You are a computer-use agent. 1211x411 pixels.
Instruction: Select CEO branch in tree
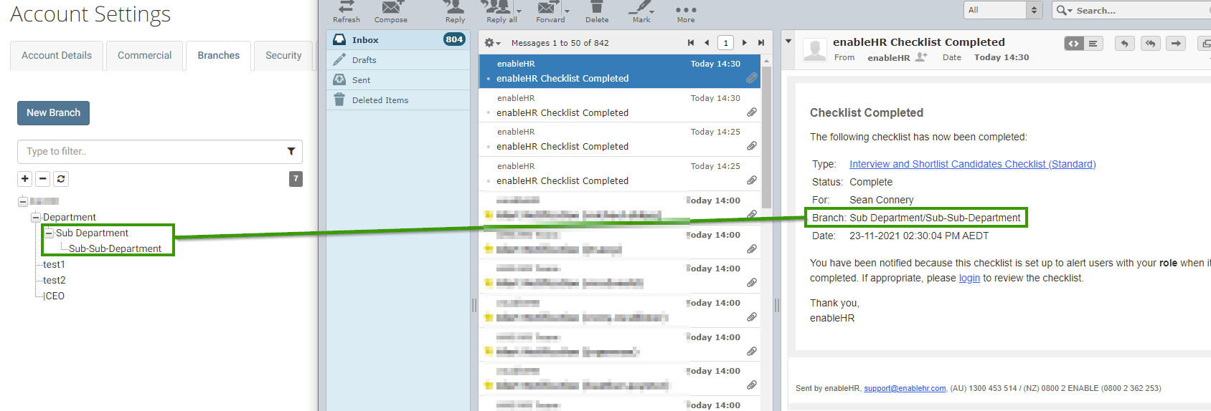(x=54, y=296)
